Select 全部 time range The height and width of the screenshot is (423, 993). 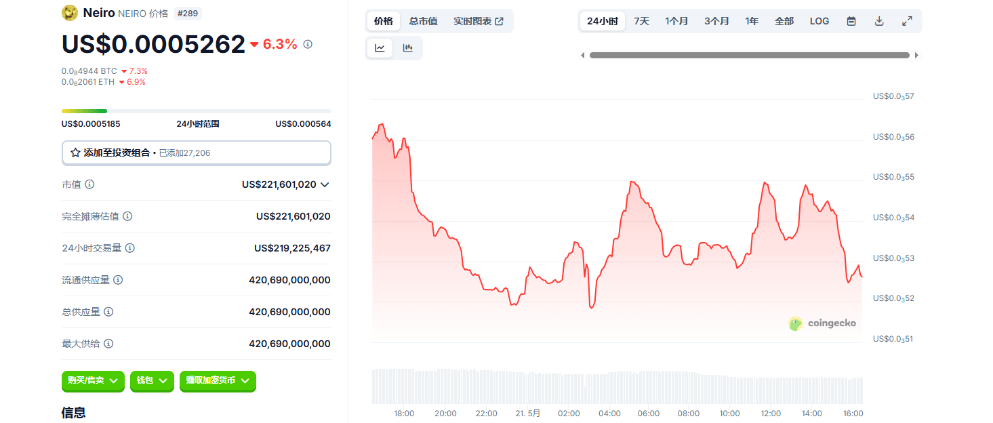tap(784, 21)
